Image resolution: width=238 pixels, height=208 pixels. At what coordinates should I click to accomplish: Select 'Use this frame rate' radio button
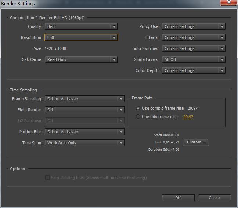click(x=138, y=117)
